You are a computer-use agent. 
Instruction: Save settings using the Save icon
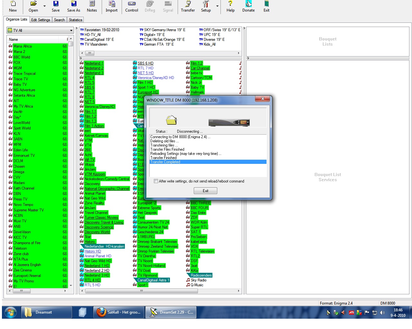pyautogui.click(x=56, y=6)
